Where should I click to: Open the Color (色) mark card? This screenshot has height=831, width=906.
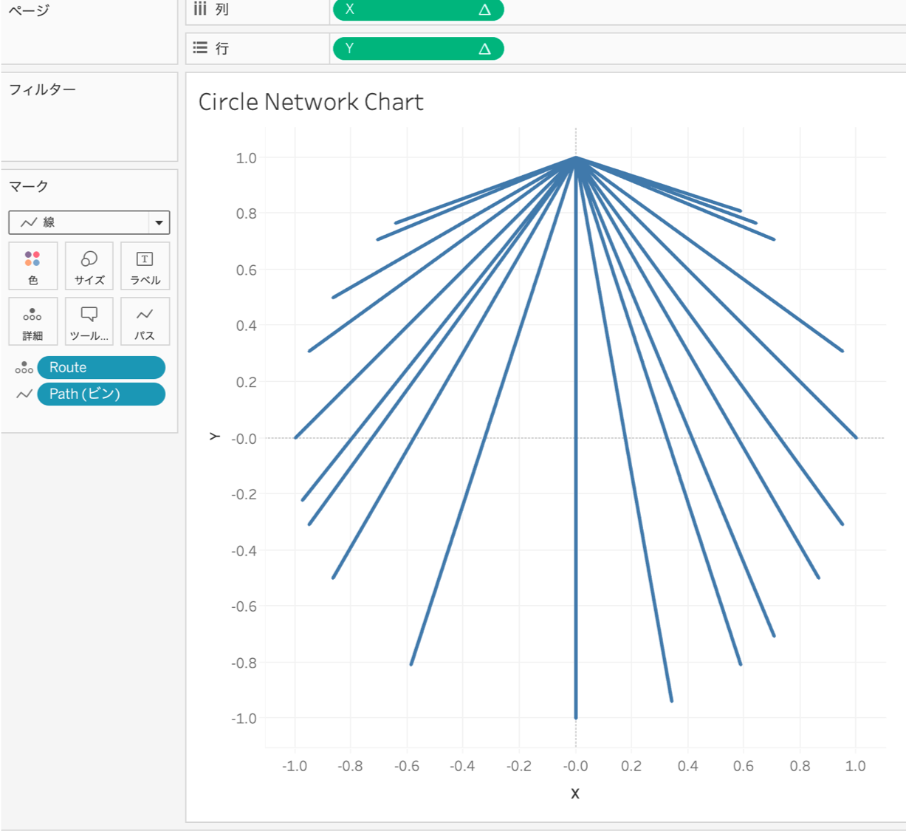(x=33, y=266)
